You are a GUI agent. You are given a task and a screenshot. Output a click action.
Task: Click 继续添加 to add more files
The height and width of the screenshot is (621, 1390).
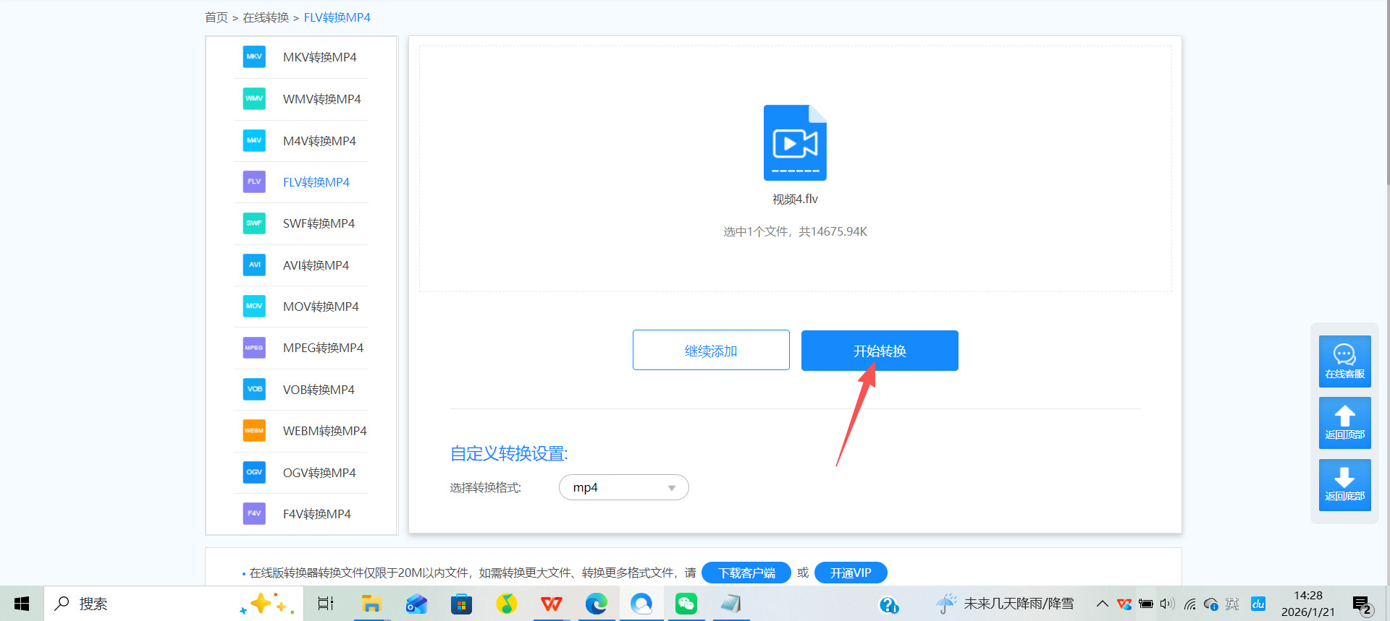pos(711,351)
